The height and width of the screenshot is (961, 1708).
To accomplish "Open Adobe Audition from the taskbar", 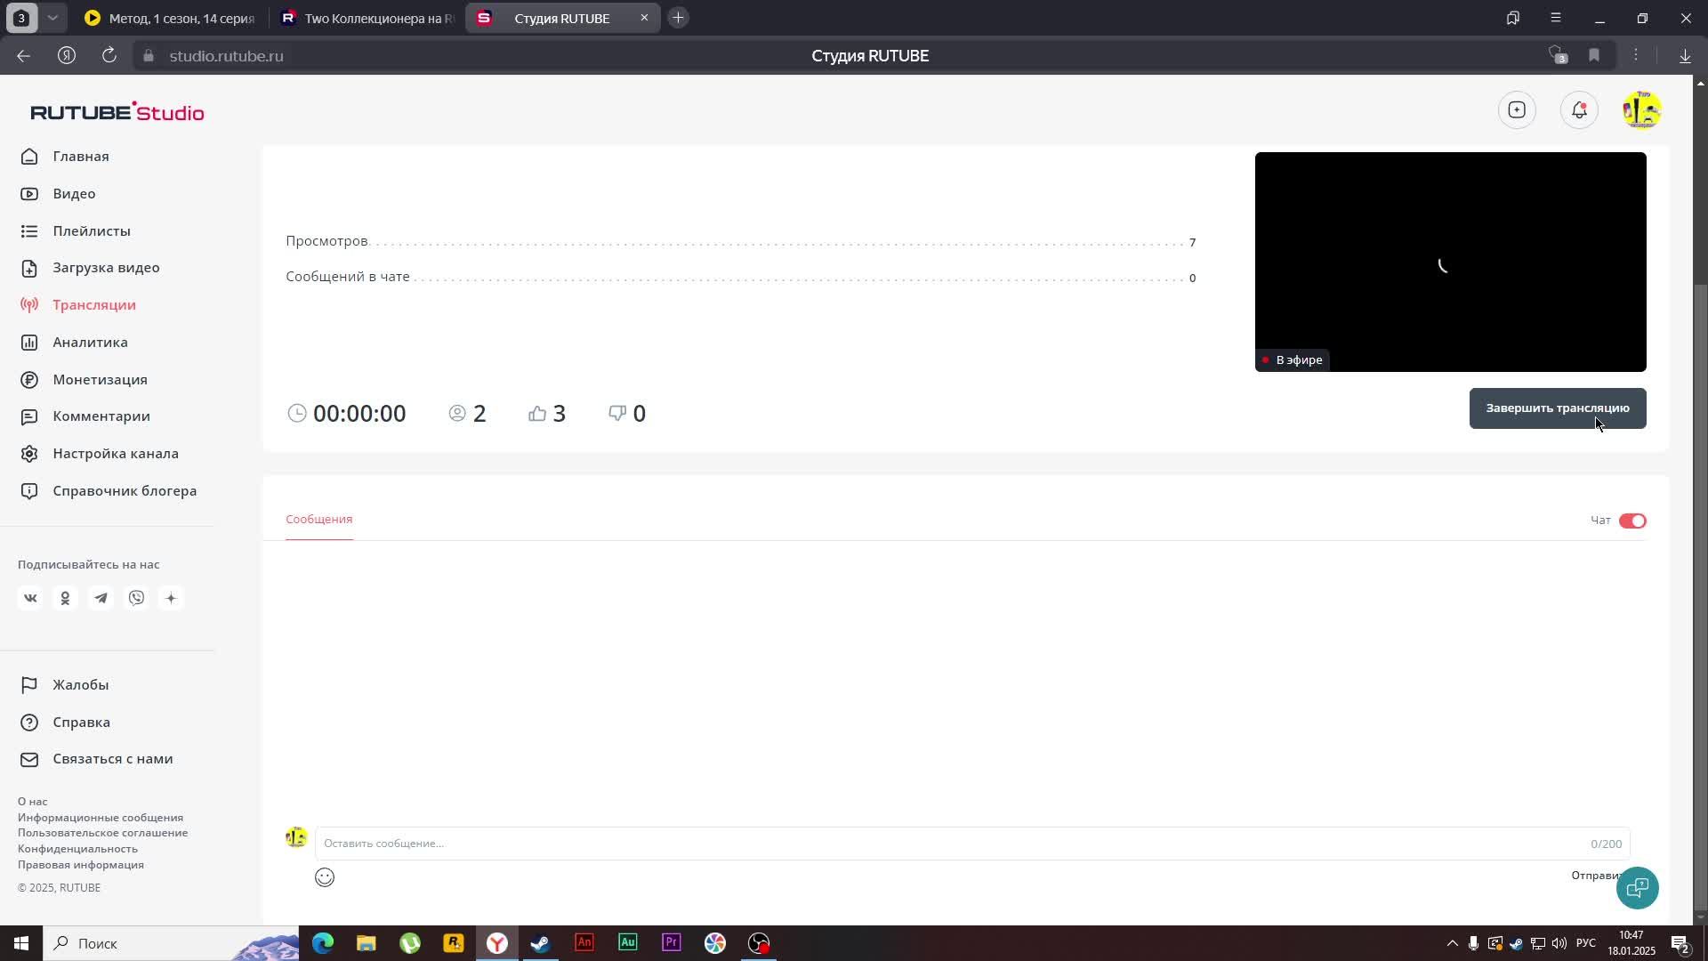I will coord(628,943).
